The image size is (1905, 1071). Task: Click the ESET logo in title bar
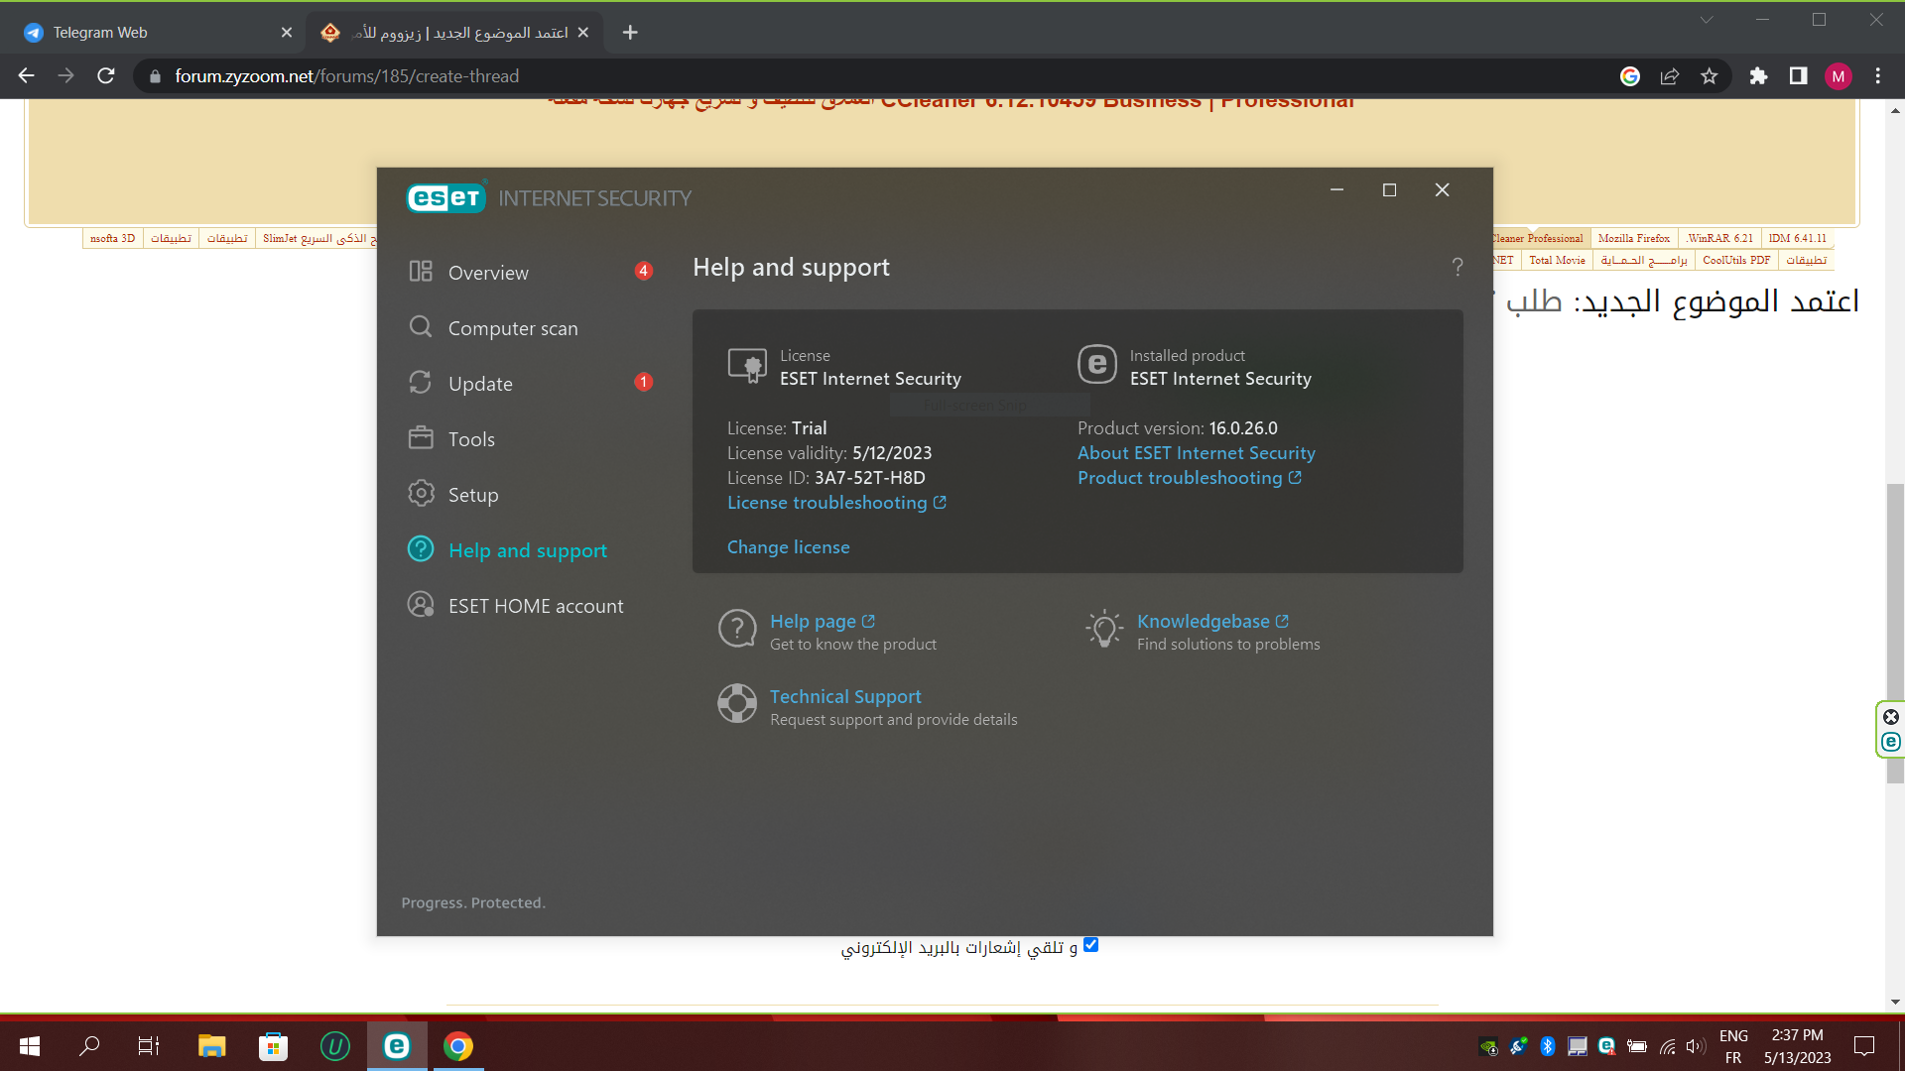click(x=446, y=197)
